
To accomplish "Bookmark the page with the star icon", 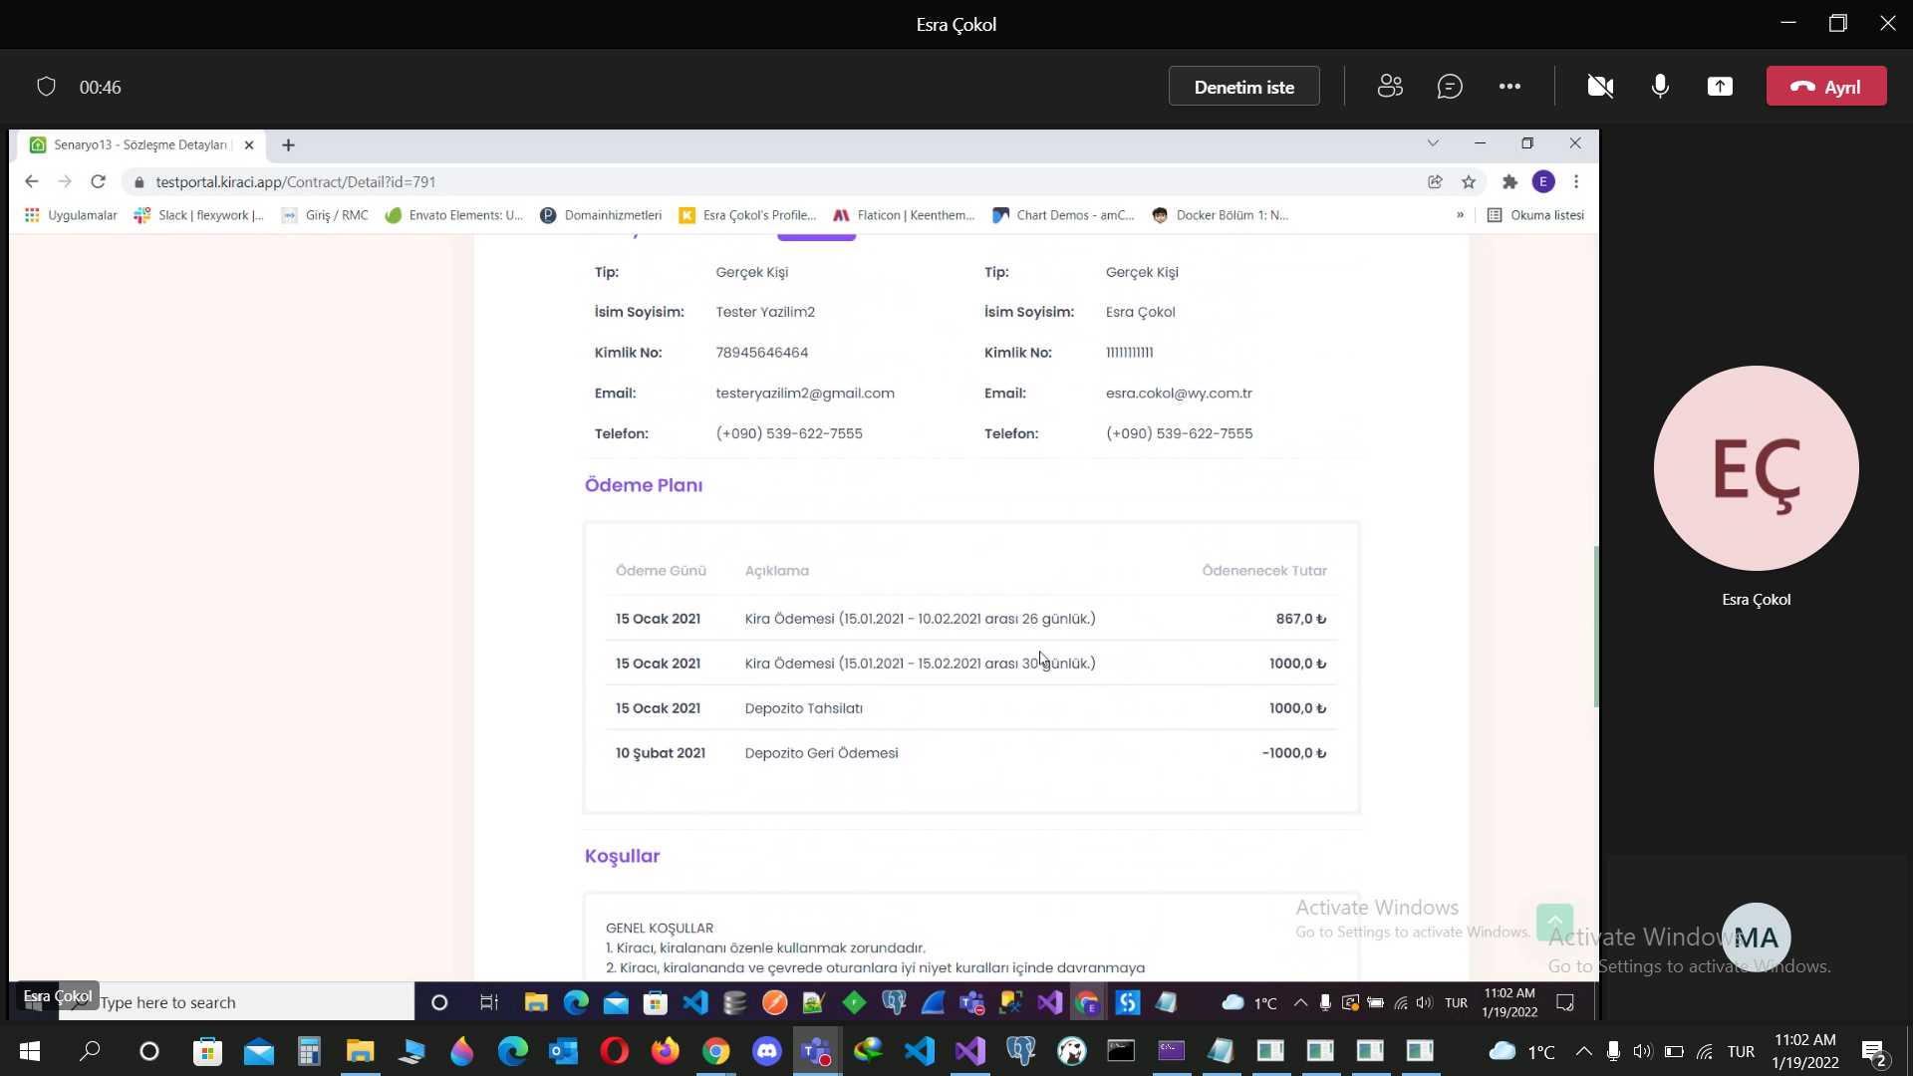I will (x=1468, y=181).
